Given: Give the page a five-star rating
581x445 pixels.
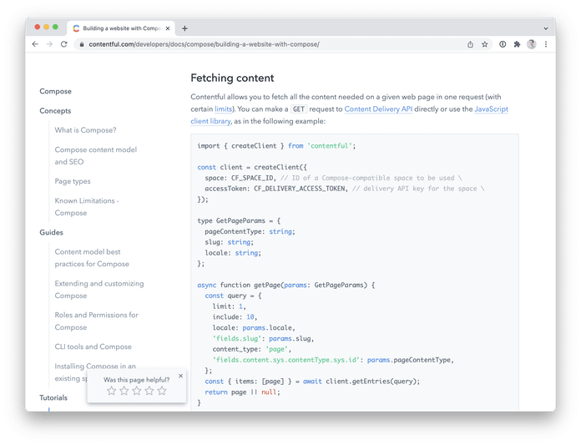Looking at the screenshot, I should pos(162,391).
